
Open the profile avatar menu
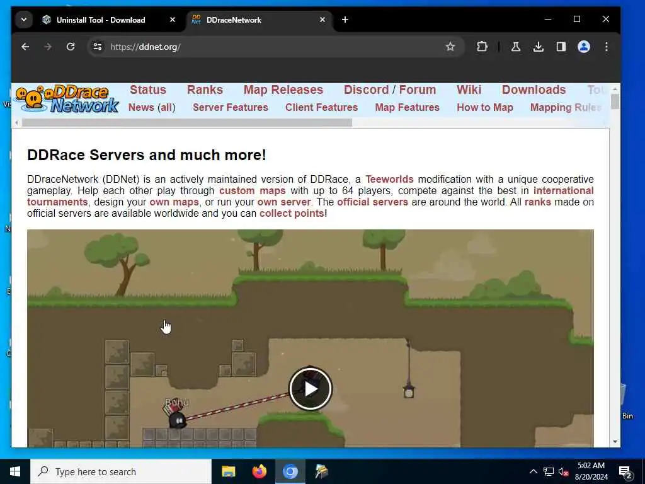tap(584, 47)
